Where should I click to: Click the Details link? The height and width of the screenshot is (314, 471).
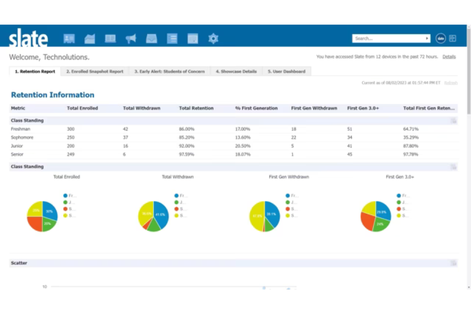449,56
